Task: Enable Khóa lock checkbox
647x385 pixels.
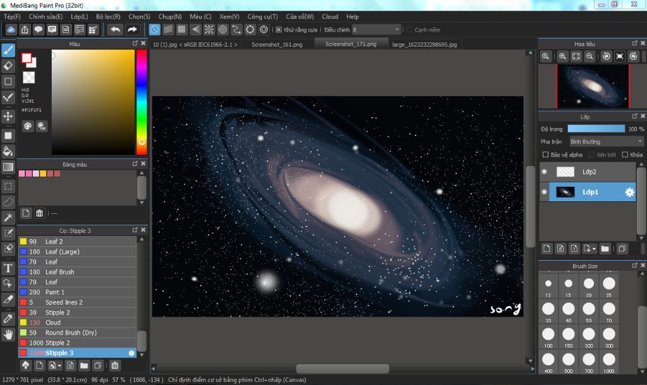Action: [x=625, y=155]
